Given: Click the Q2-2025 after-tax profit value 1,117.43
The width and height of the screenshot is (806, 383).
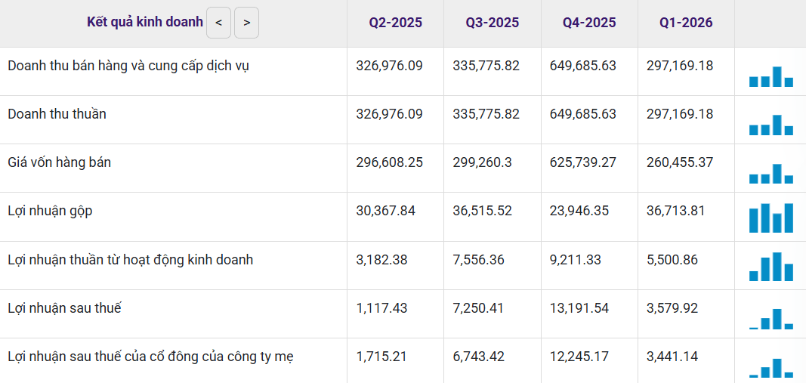Looking at the screenshot, I should 381,308.
